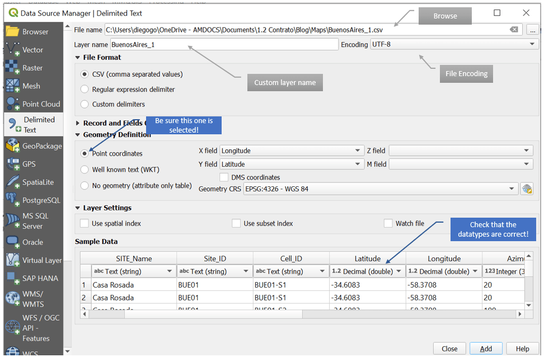Click the select CRS globe icon
The height and width of the screenshot is (357, 544).
coord(526,189)
